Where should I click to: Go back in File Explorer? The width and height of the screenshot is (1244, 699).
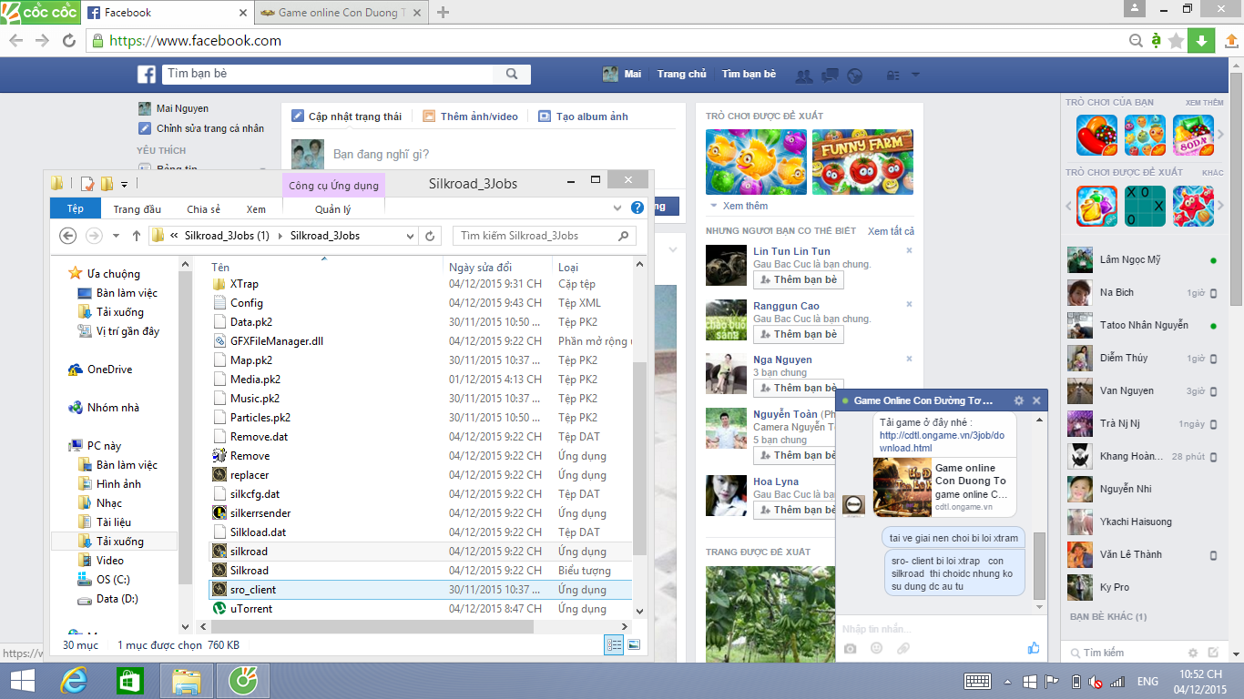click(x=67, y=236)
